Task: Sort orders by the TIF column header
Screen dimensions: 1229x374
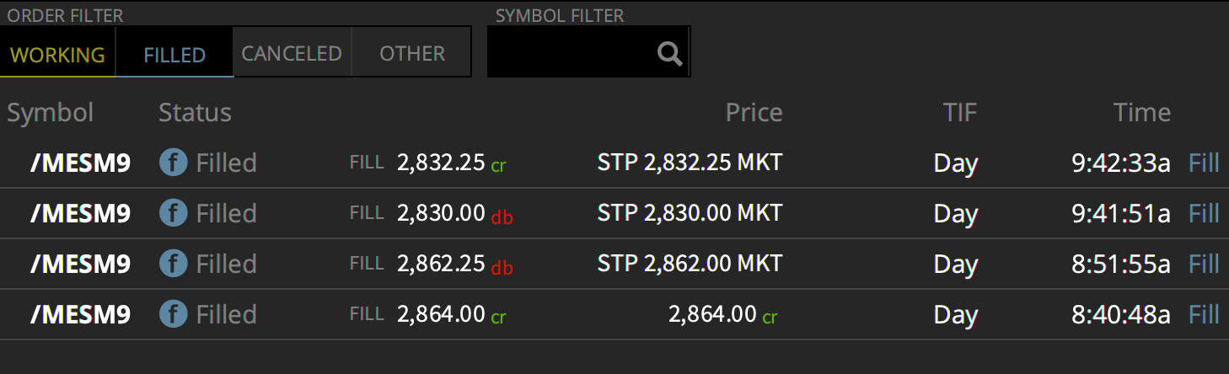Action: point(960,113)
